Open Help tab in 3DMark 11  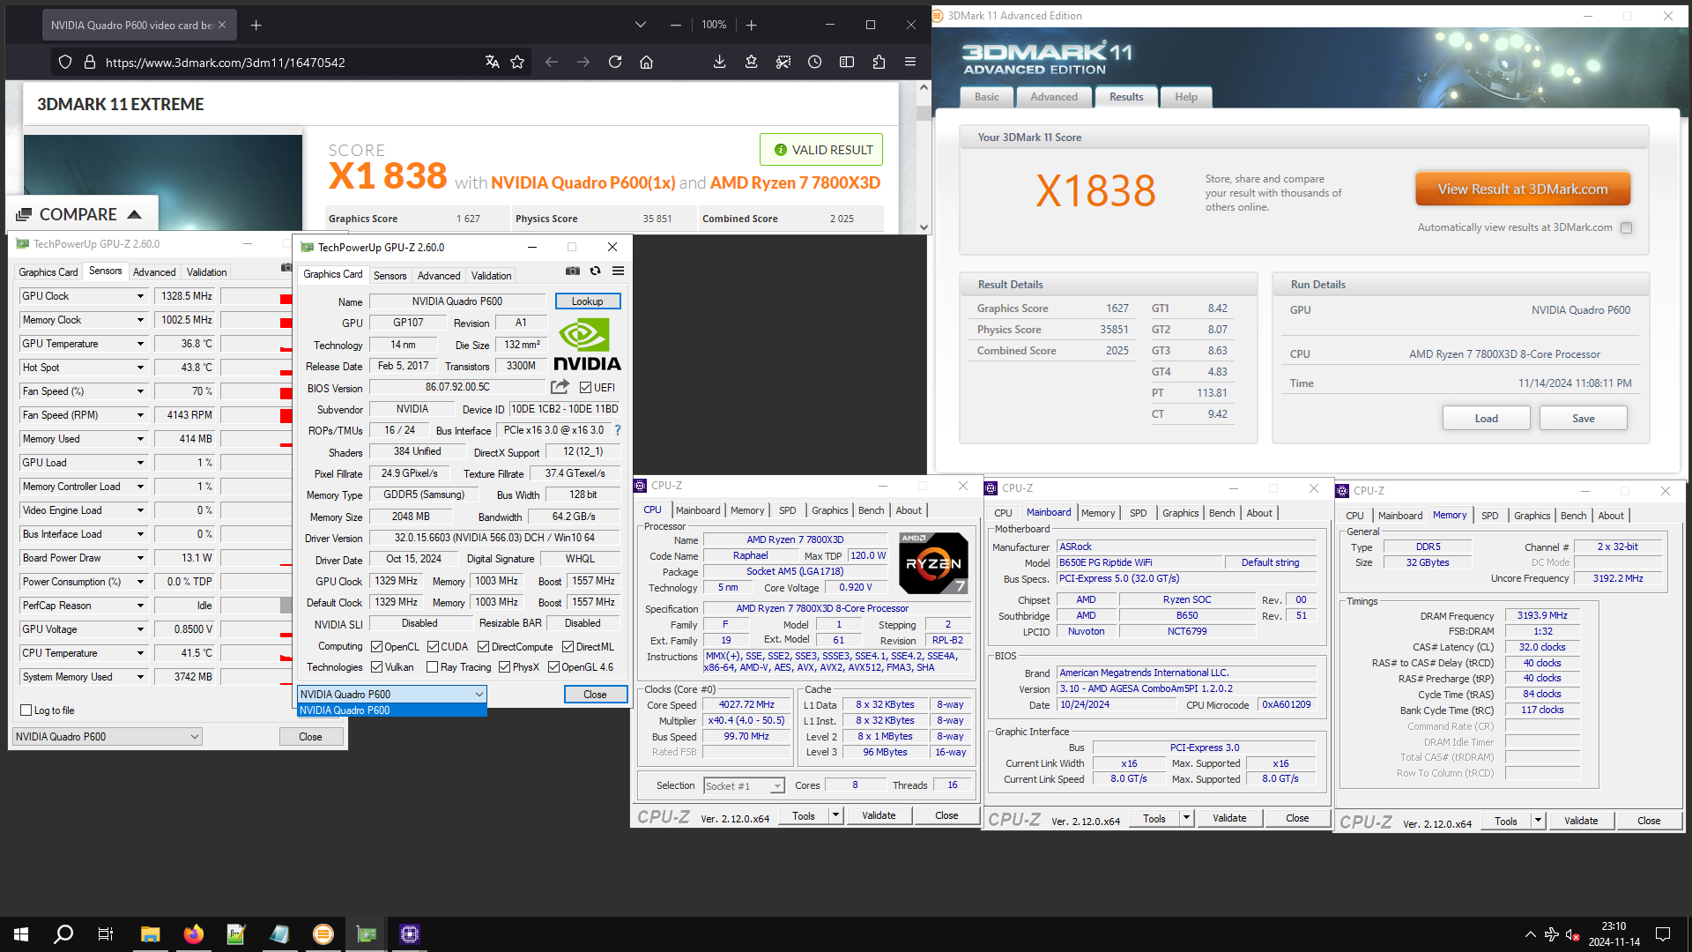tap(1186, 97)
